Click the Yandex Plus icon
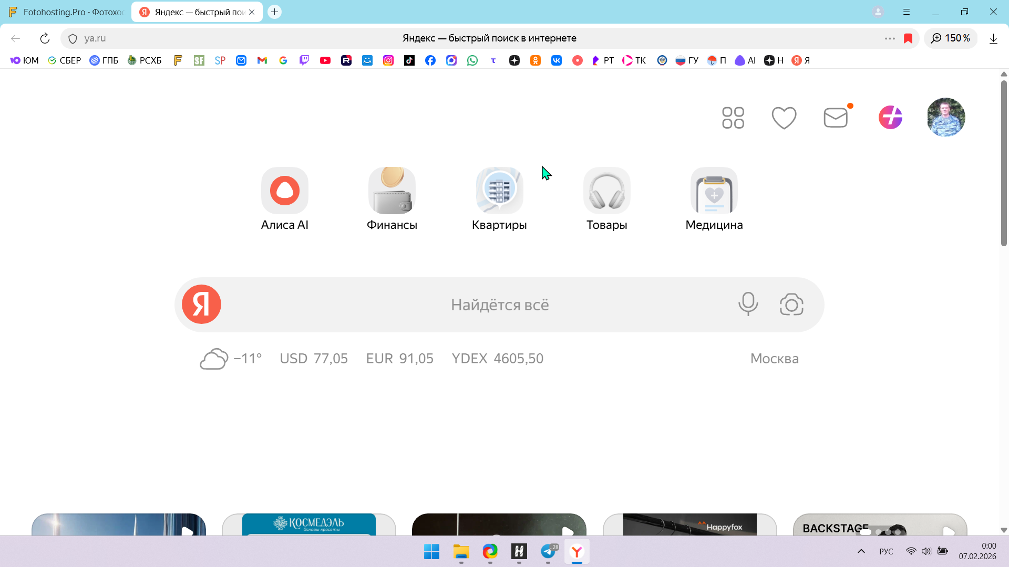The width and height of the screenshot is (1009, 567). pyautogui.click(x=890, y=118)
